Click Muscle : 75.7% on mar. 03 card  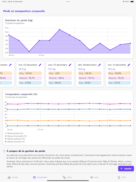(x=30, y=78)
